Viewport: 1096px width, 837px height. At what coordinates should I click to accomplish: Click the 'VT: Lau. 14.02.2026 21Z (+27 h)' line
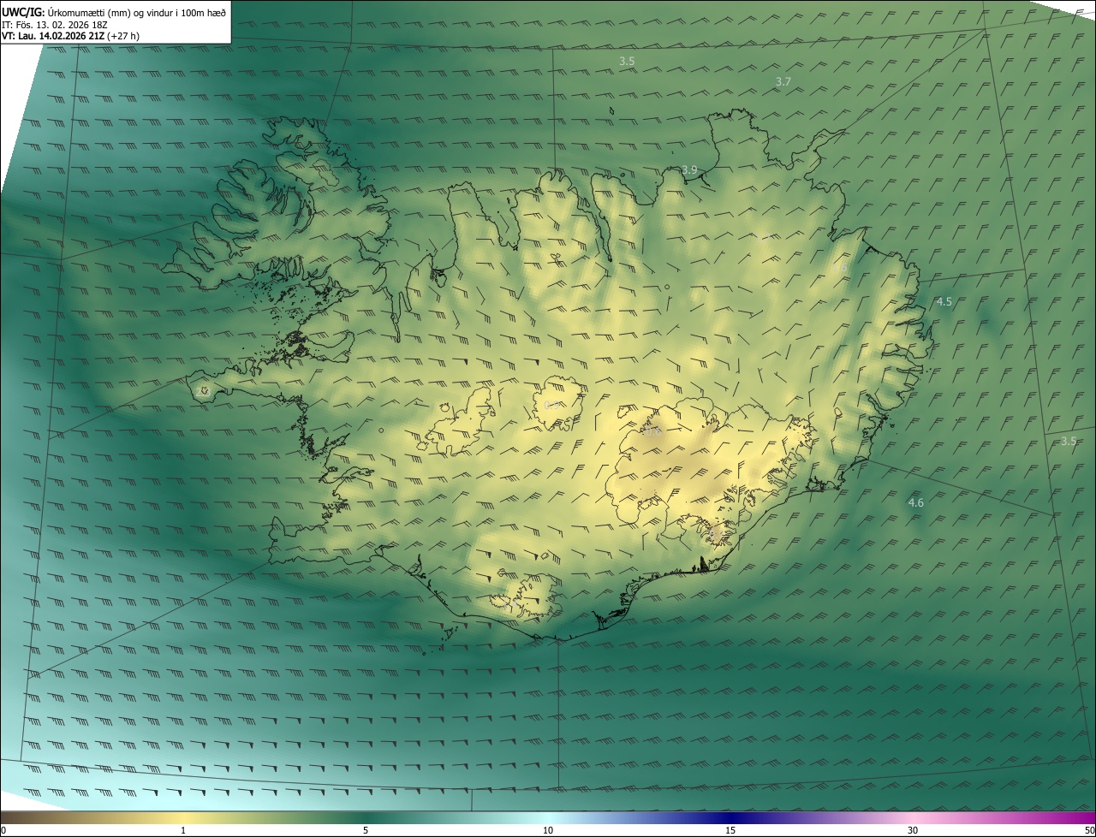pos(70,36)
